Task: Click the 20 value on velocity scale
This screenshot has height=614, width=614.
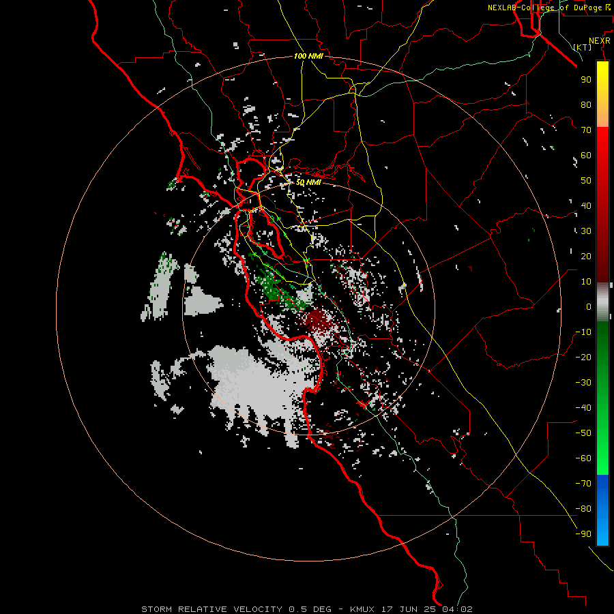Action: tap(586, 256)
